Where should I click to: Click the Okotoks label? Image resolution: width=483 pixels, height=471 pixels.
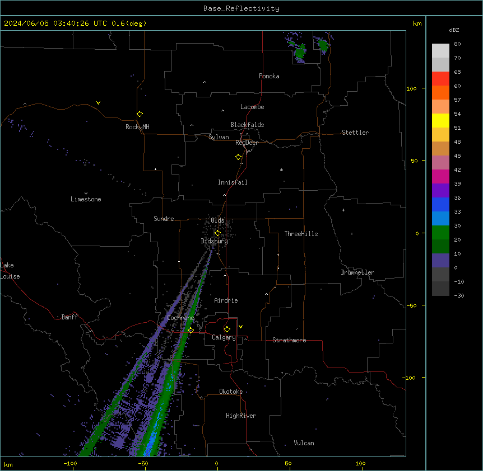[x=231, y=392]
